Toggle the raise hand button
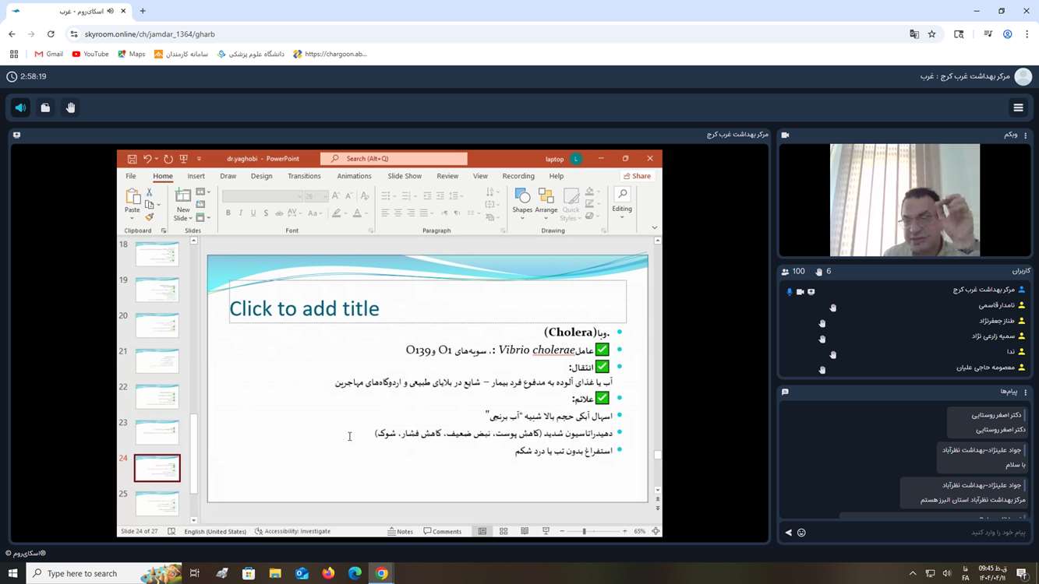 (70, 107)
